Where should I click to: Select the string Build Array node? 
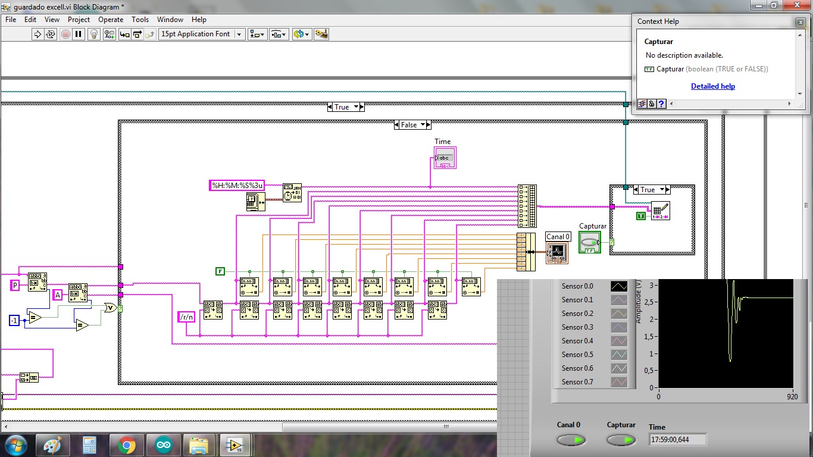point(527,206)
